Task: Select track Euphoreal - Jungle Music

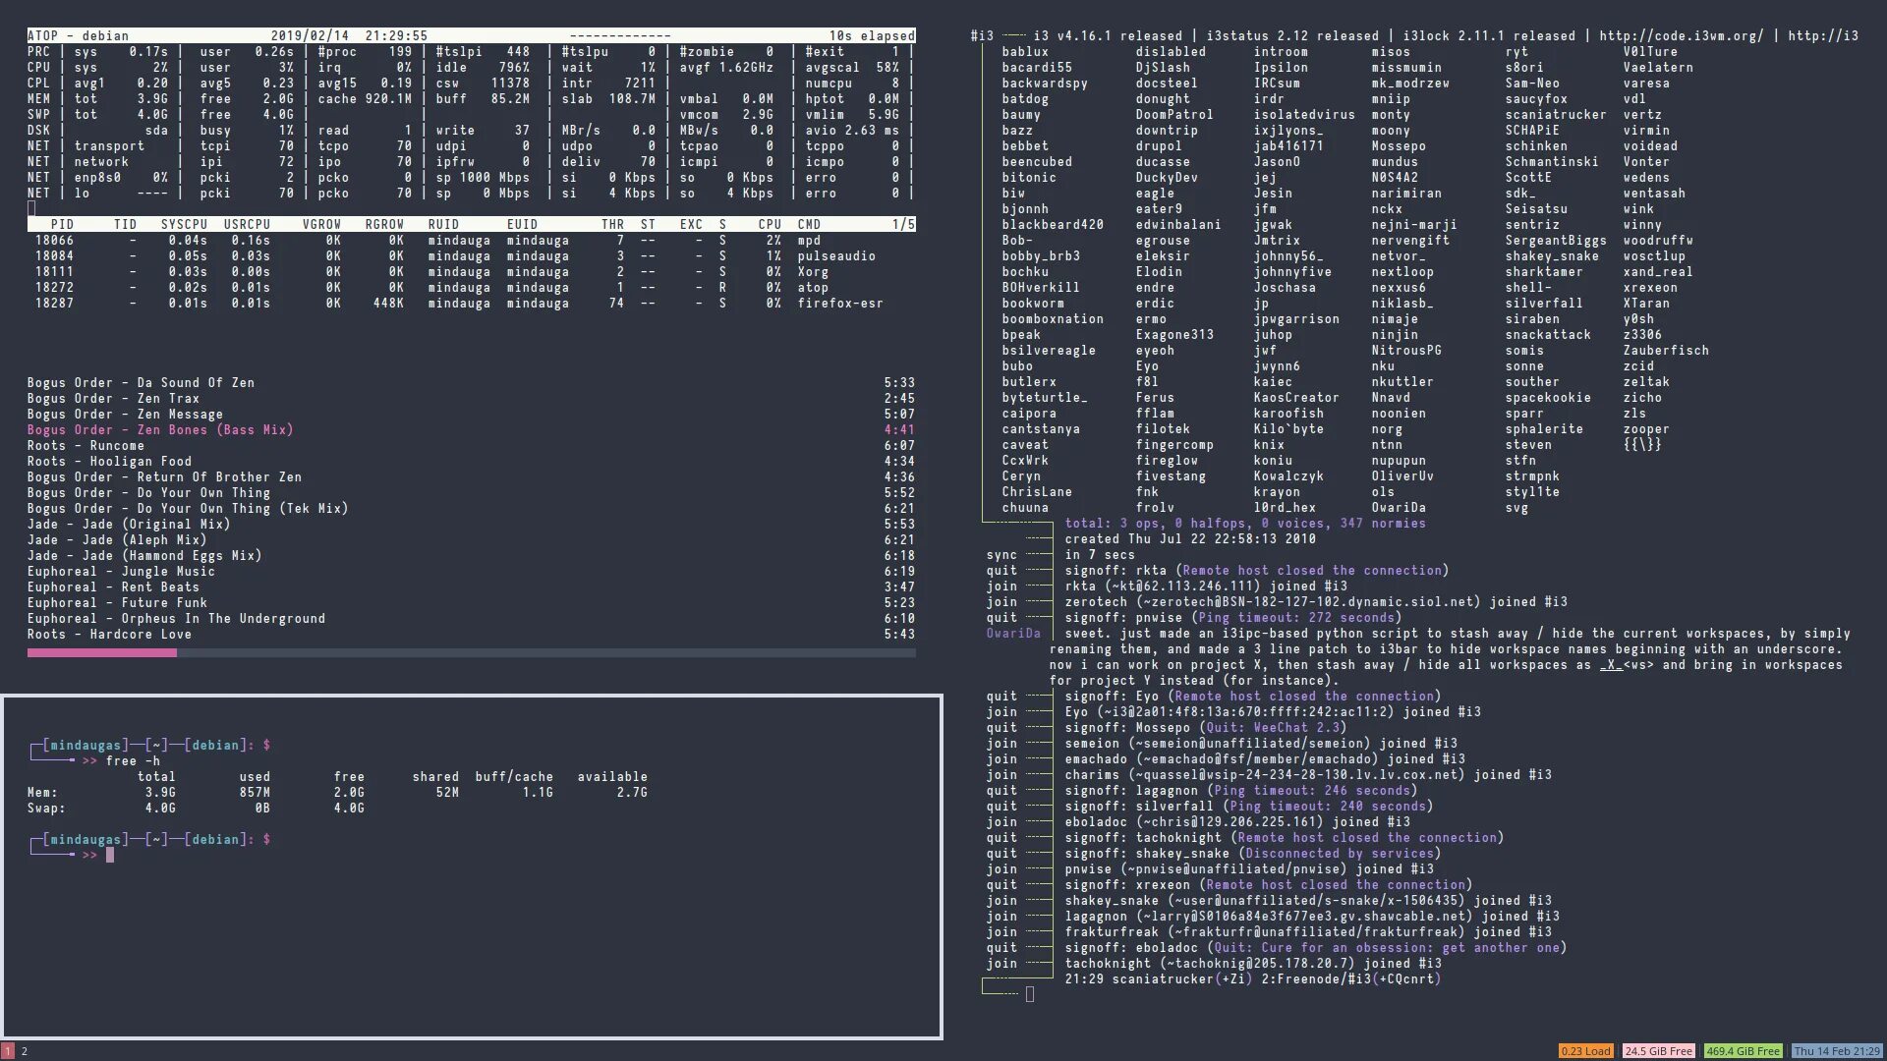Action: pyautogui.click(x=121, y=572)
